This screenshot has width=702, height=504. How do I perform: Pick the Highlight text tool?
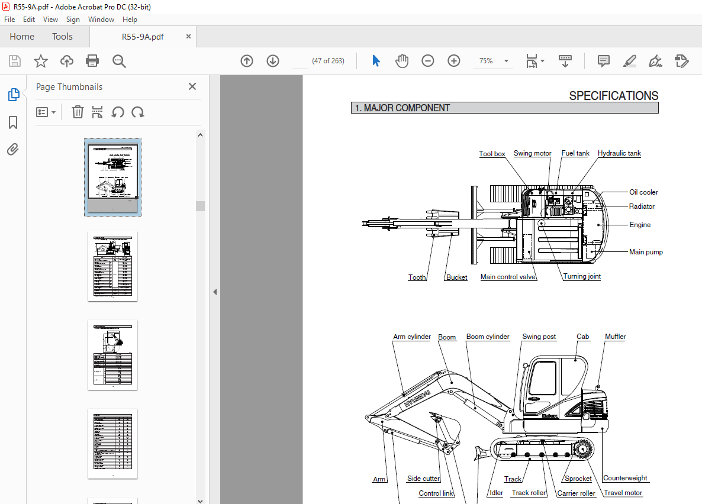point(629,61)
